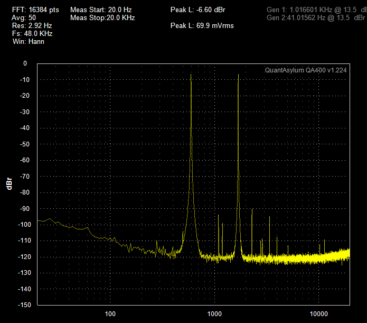Click the "Win: Hann" window label
Image resolution: width=367 pixels, height=323 pixels.
click(29, 41)
